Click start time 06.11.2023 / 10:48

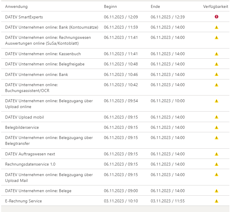(x=121, y=64)
